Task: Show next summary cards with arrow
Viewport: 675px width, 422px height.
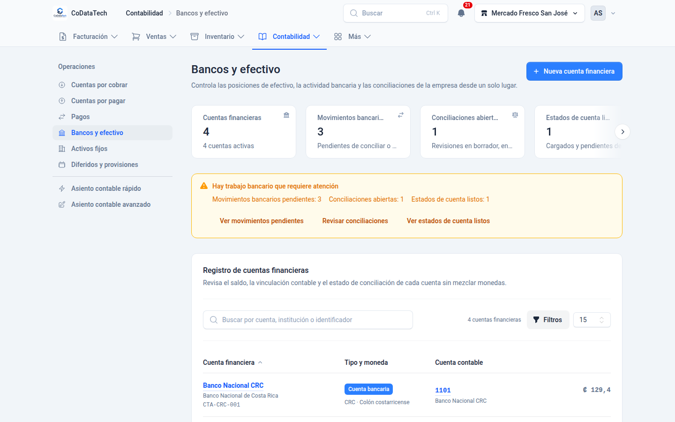Action: [x=622, y=132]
